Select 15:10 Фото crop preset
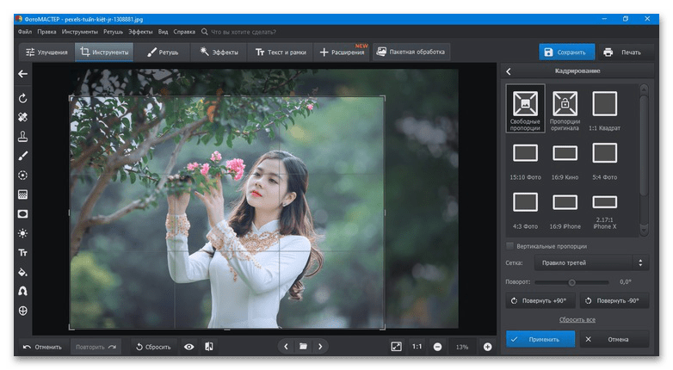 click(x=525, y=162)
